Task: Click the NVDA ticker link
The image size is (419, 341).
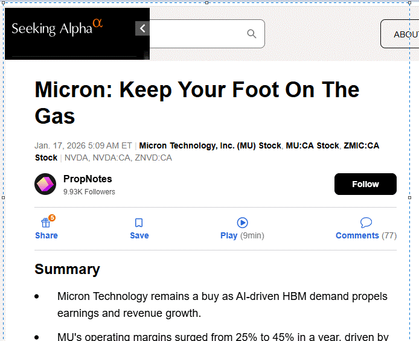Action: click(76, 158)
